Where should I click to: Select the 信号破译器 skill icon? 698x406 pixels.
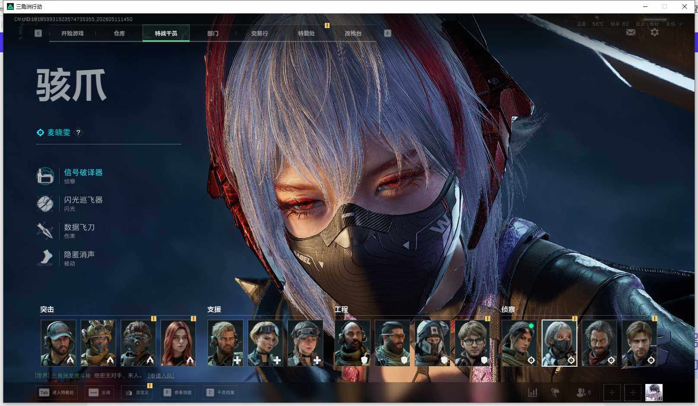45,176
